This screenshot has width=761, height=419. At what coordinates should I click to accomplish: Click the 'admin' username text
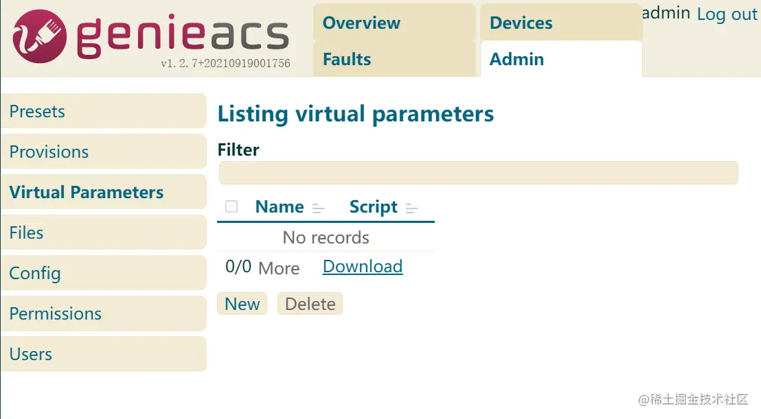coord(666,13)
